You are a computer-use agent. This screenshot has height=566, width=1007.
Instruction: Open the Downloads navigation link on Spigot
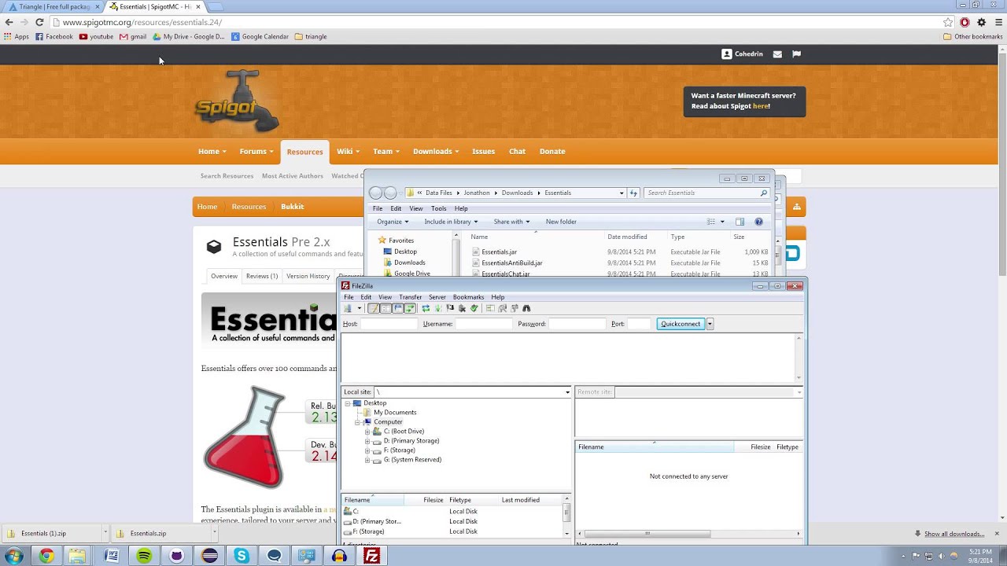click(x=435, y=151)
